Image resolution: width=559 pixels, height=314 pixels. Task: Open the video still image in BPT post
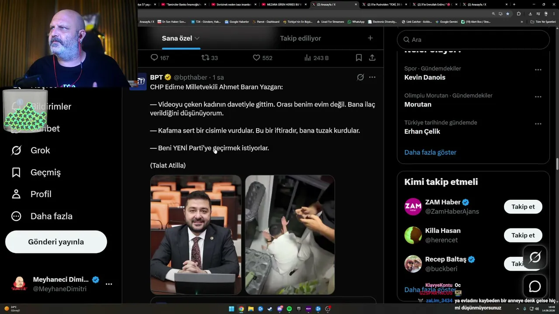[x=290, y=235]
